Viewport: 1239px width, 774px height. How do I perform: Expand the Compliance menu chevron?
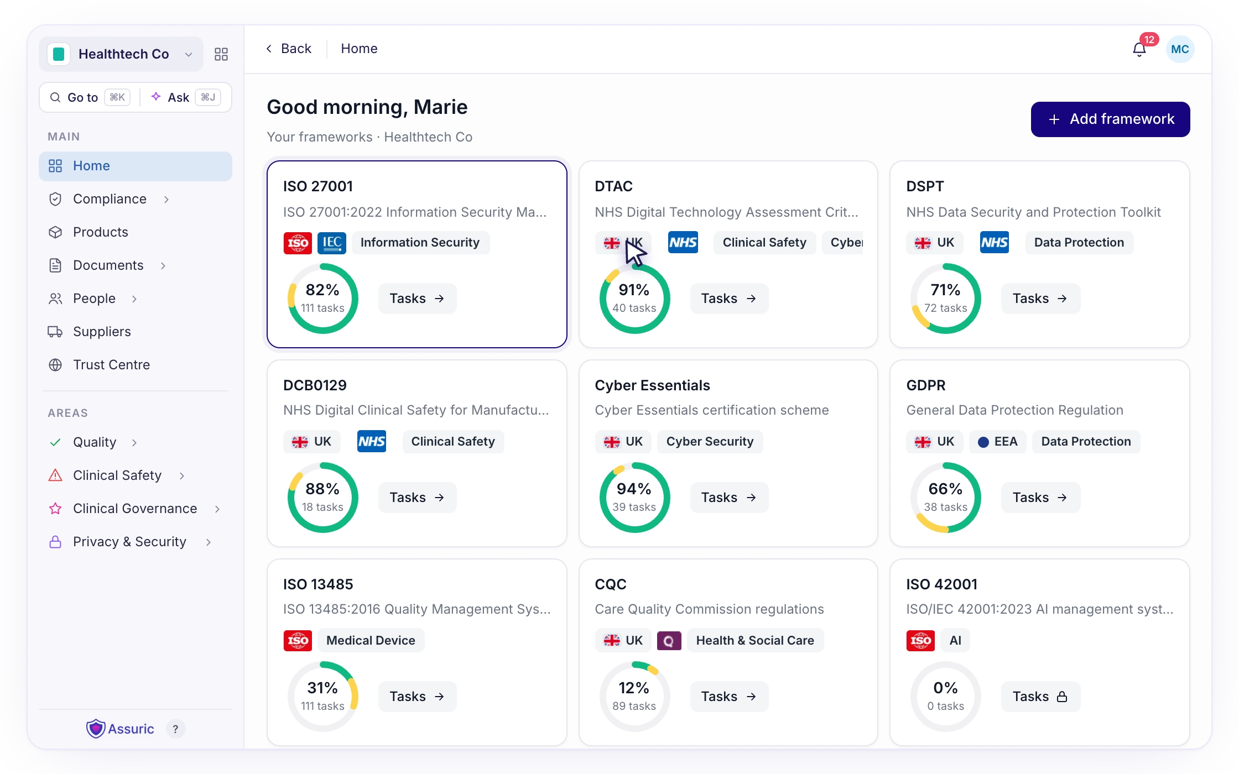coord(166,199)
